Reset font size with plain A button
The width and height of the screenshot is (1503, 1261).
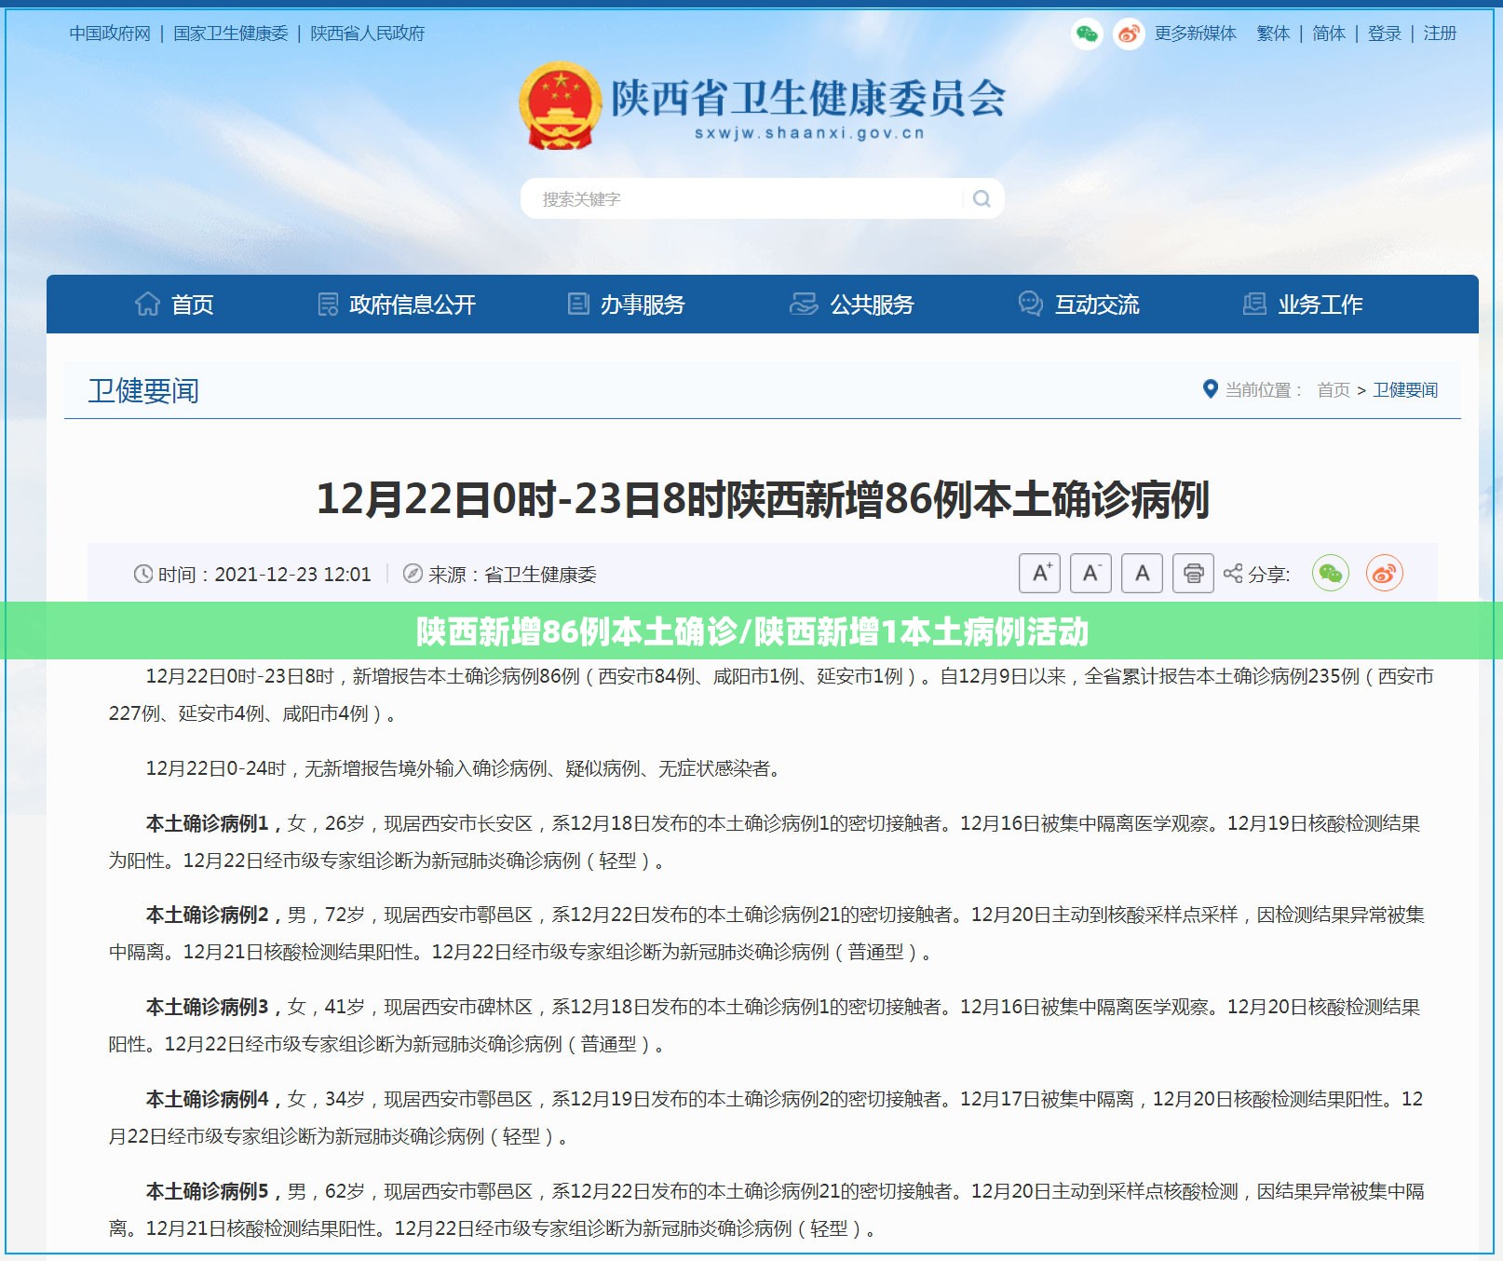pos(1142,573)
